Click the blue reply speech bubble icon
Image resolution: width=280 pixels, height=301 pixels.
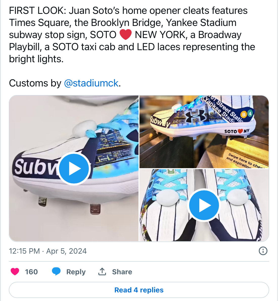pyautogui.click(x=56, y=272)
